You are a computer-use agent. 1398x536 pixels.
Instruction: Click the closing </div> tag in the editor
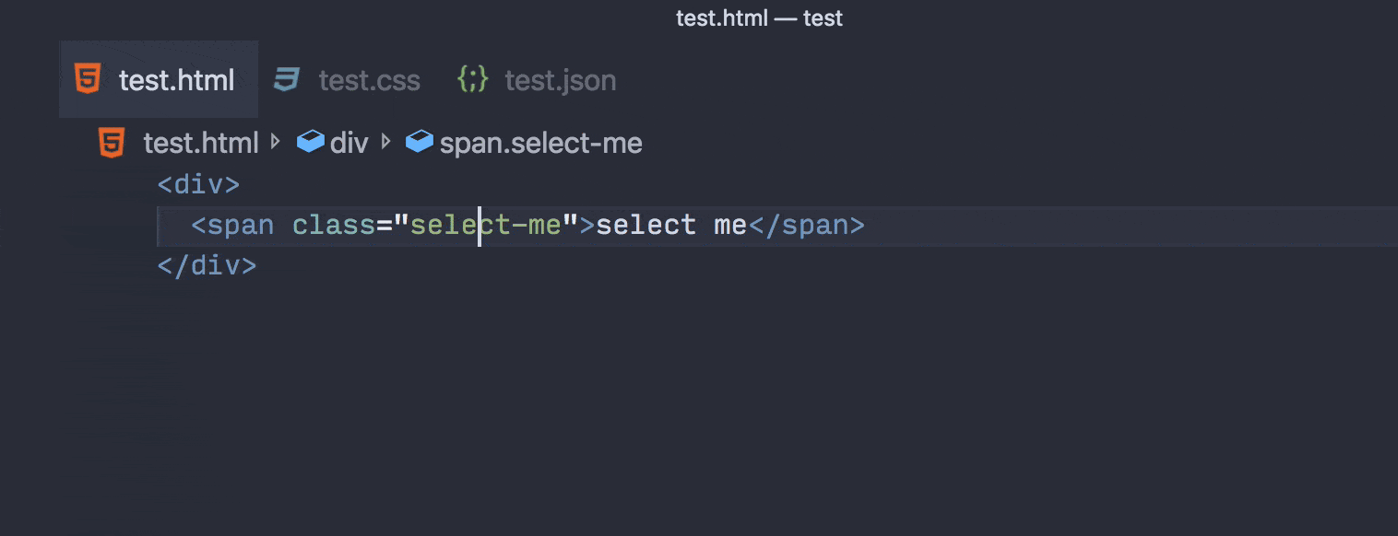click(207, 264)
